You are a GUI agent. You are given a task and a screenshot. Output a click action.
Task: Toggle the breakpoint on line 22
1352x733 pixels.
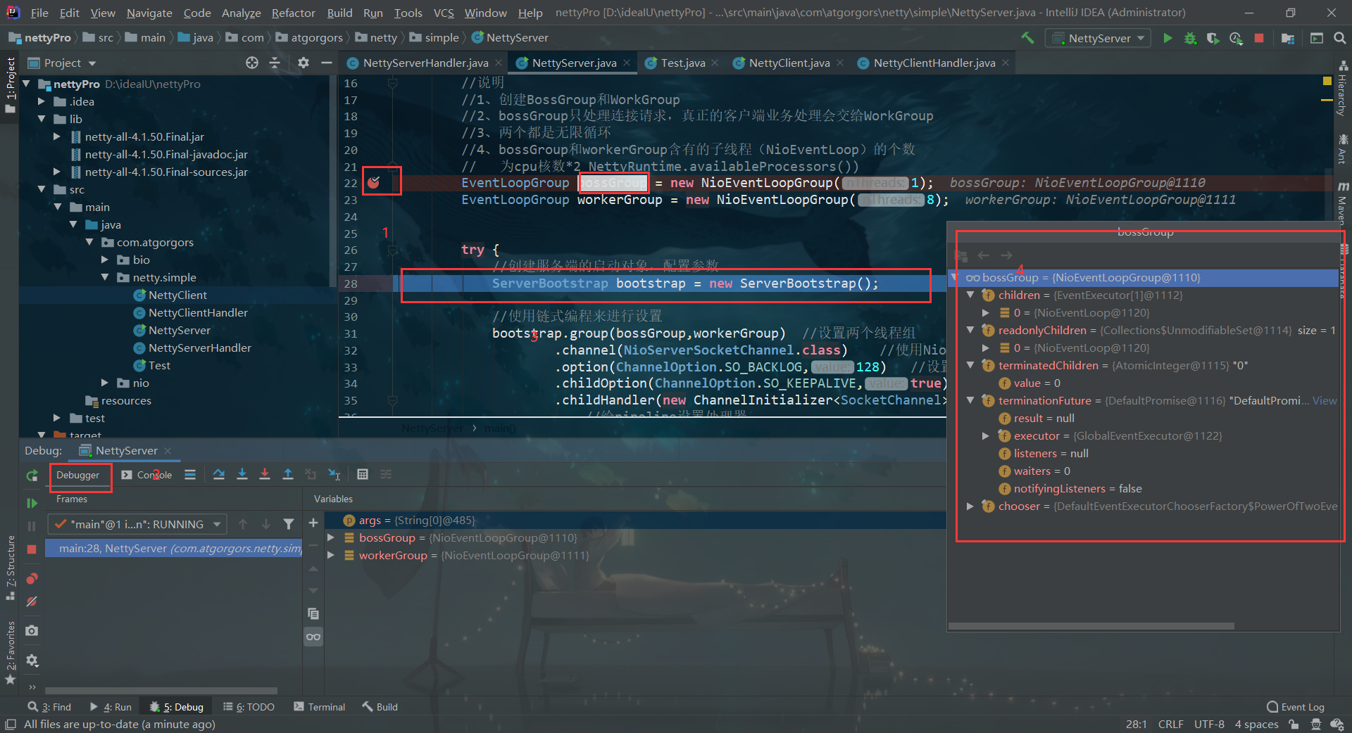(x=374, y=183)
